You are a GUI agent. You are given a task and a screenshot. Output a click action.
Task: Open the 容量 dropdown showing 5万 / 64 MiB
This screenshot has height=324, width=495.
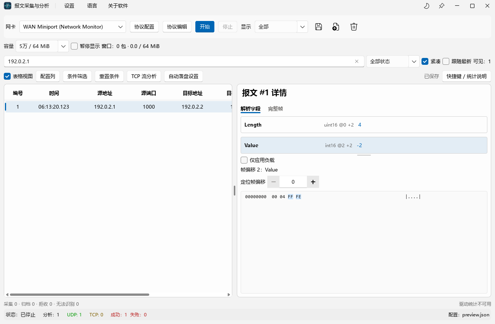(x=42, y=46)
